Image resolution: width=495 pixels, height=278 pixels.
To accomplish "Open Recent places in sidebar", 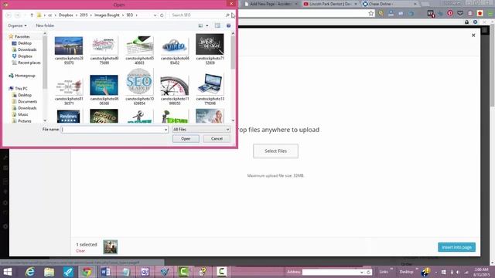I will click(29, 63).
